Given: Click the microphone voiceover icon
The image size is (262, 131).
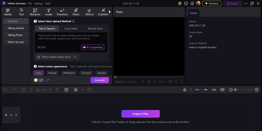Looking at the screenshot, I should 185,90.
